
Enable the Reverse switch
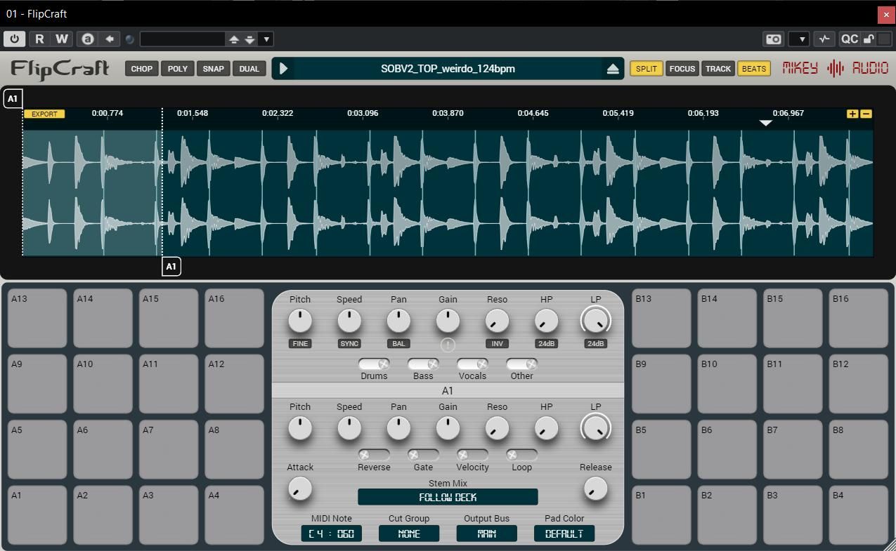click(x=374, y=455)
